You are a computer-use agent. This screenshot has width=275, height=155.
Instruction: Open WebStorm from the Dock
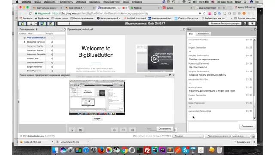tap(155, 150)
